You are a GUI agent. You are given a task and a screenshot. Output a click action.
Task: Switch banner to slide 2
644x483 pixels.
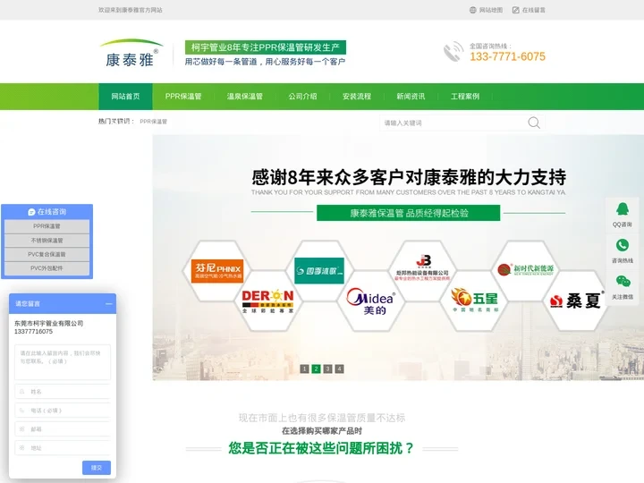316,369
